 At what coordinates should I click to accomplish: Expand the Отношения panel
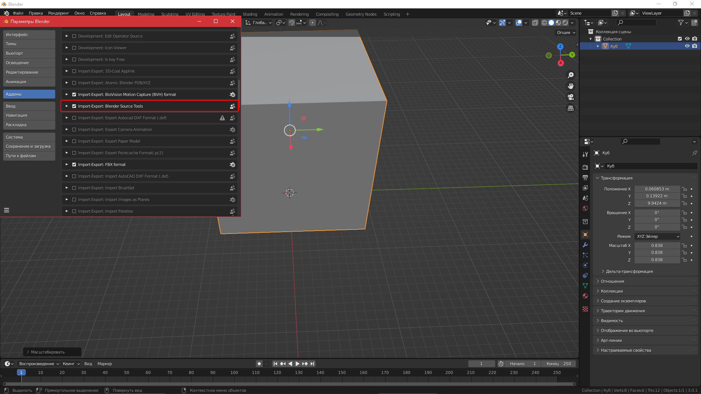click(x=612, y=281)
